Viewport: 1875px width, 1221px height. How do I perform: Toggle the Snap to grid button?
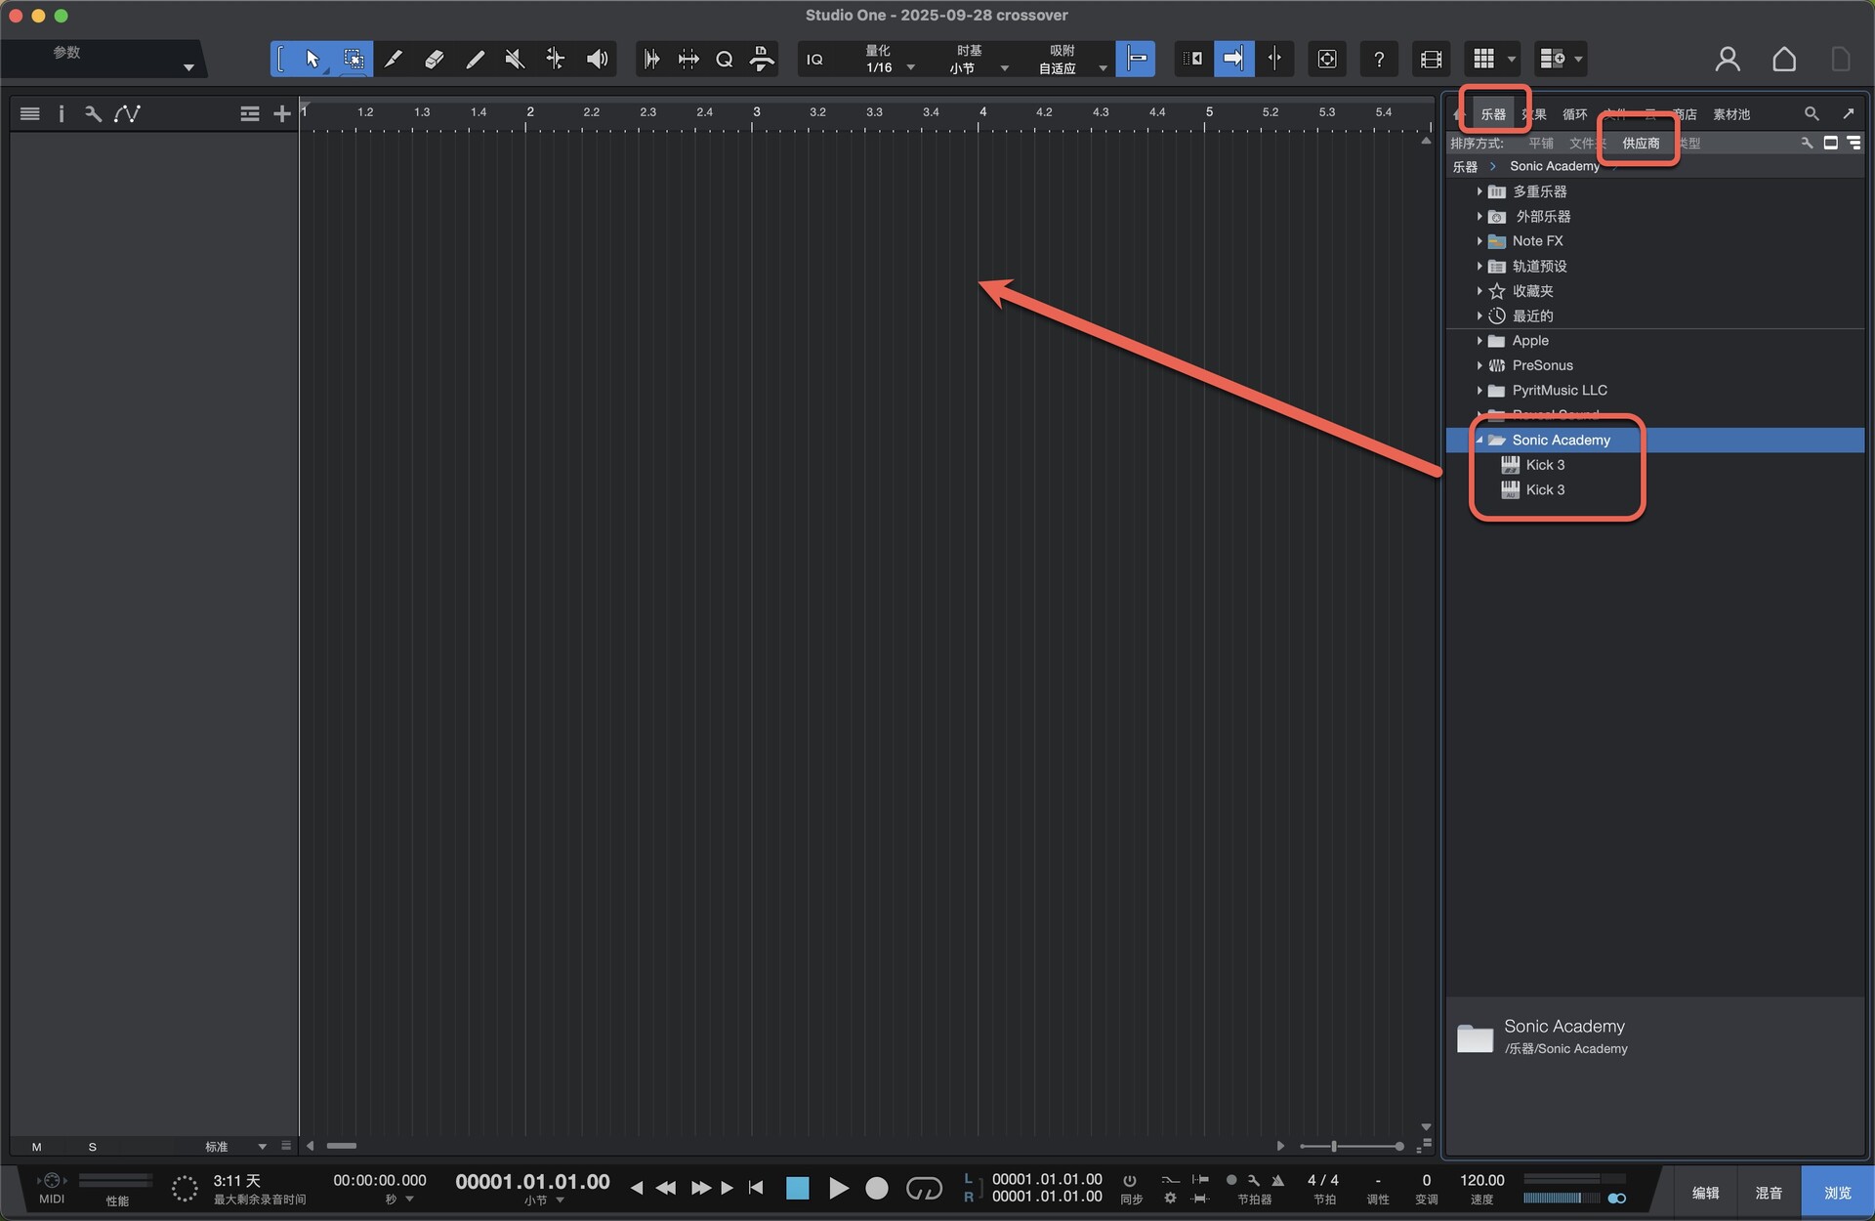tap(1136, 60)
